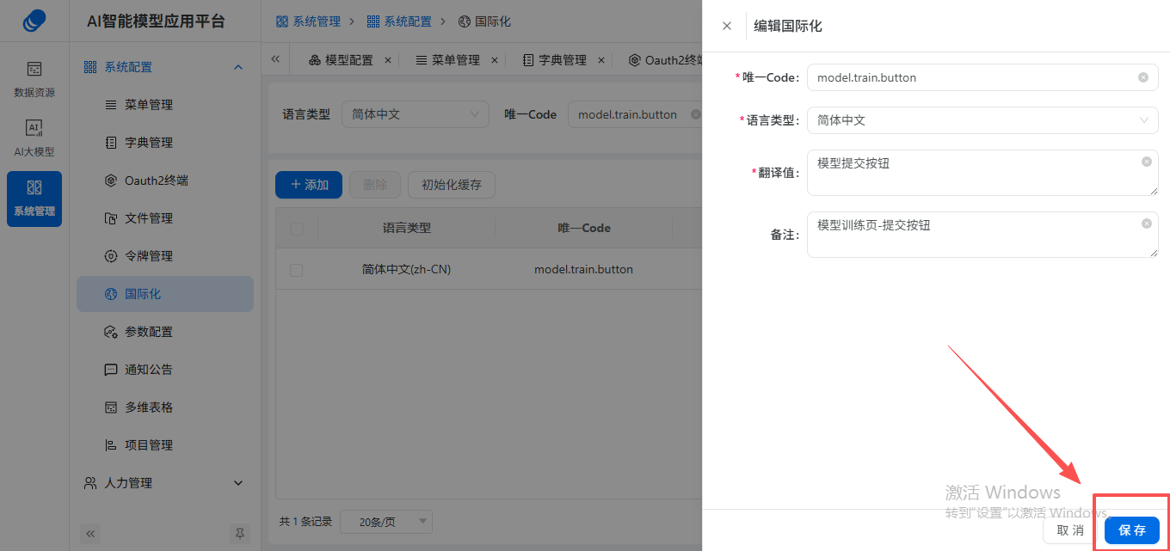Switch to the 模型配置 tab
Screen dimensions: 1170x551
point(342,60)
